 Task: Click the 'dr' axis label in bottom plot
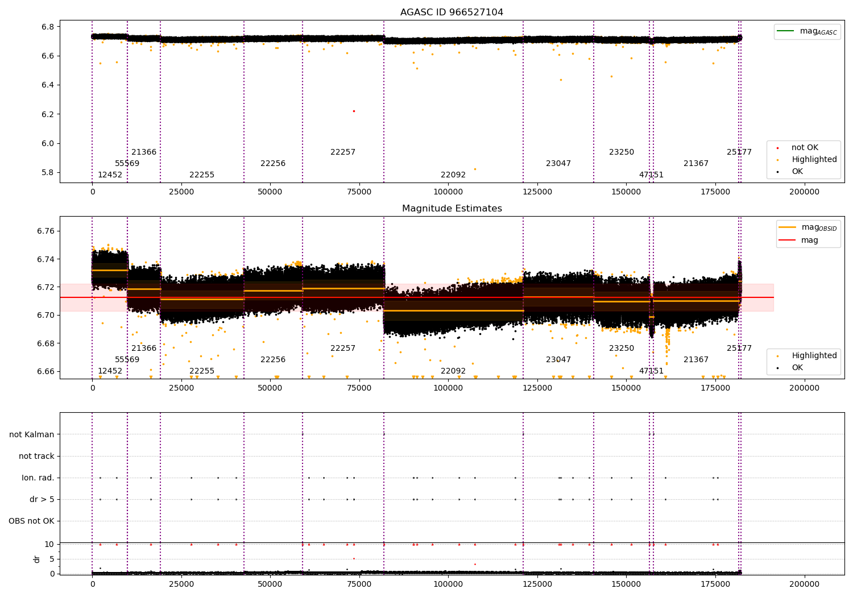pyautogui.click(x=37, y=559)
